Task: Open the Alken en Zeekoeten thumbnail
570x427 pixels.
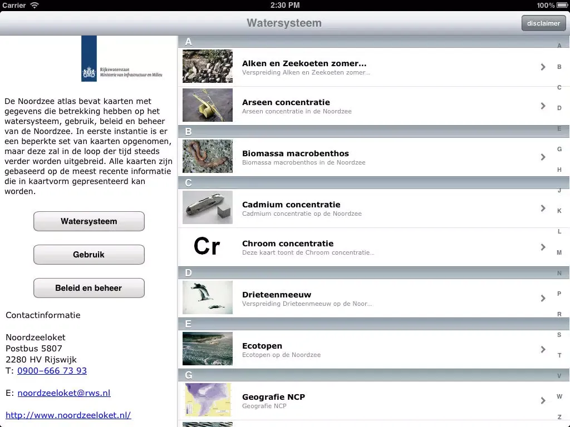Action: (208, 67)
